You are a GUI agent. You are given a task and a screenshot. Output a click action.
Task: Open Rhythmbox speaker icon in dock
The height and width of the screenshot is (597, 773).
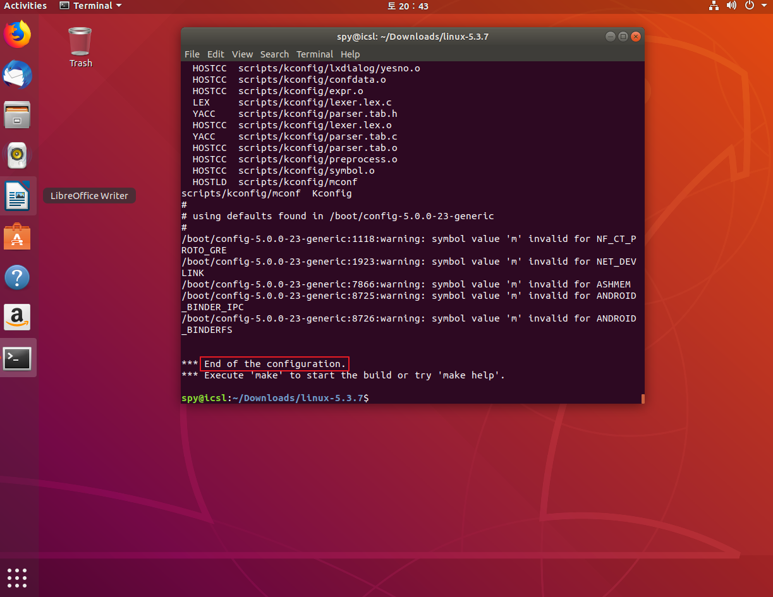(18, 155)
